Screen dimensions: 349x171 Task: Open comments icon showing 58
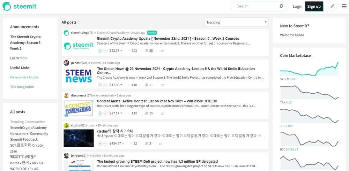pyautogui.click(x=147, y=50)
